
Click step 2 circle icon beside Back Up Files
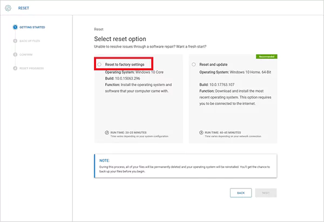[x=15, y=41]
